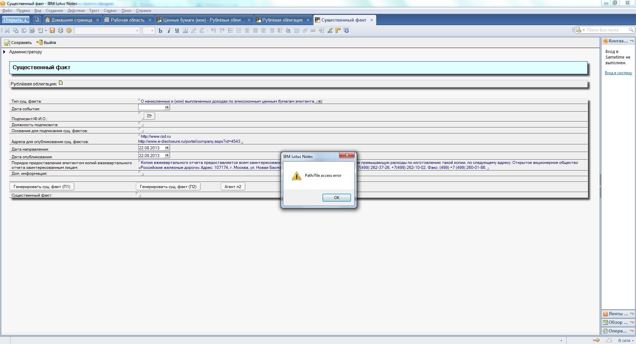Open the Тип сущ. факта dropdown arrow
Image resolution: width=636 pixels, height=344 pixels.
pos(320,102)
